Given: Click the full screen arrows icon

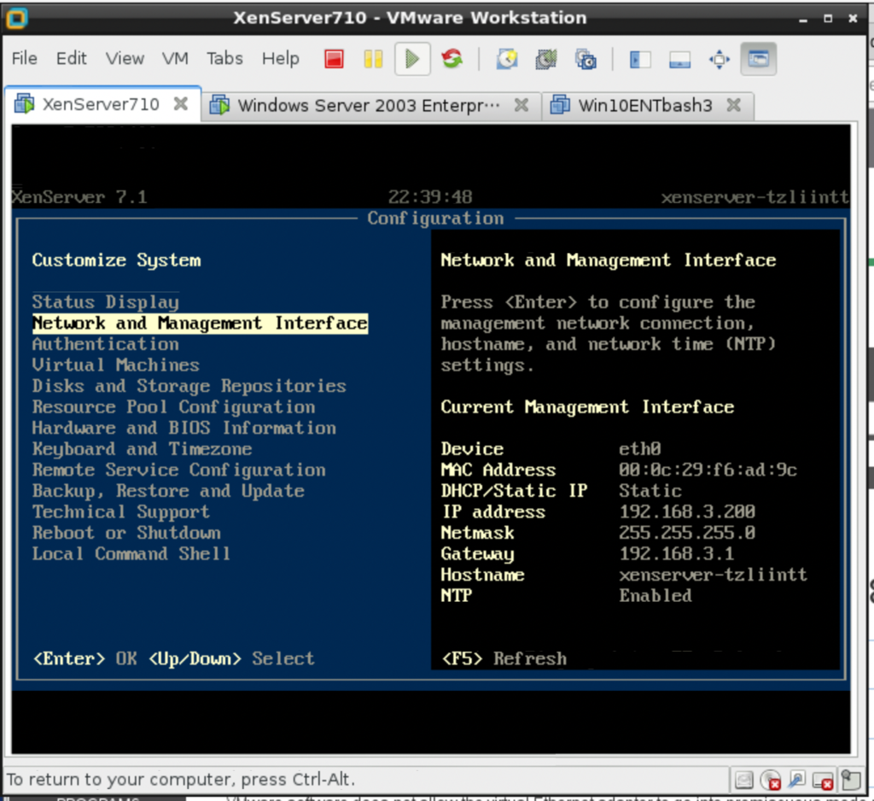Looking at the screenshot, I should [719, 59].
